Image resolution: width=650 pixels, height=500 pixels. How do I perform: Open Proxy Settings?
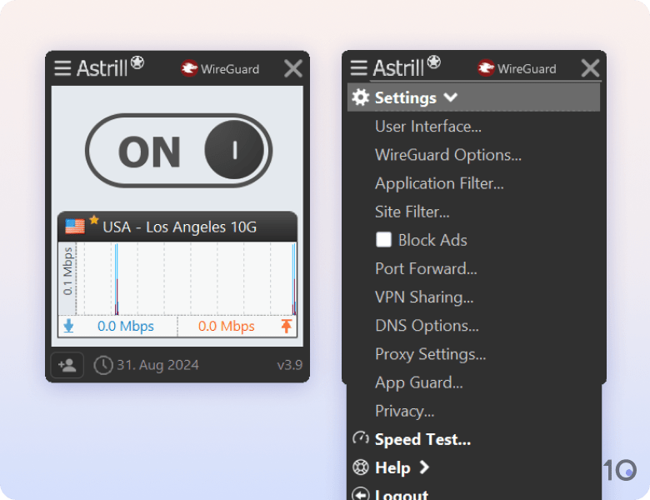pos(430,354)
